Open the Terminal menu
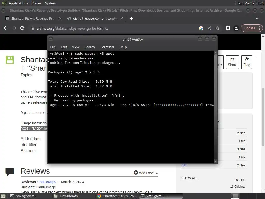The image size is (265, 199). click(x=107, y=47)
